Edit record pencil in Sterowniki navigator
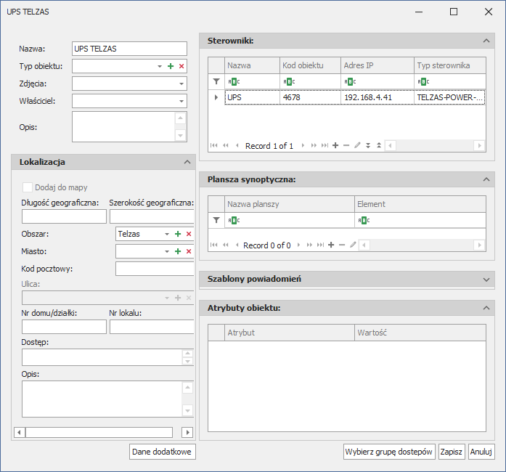This screenshot has height=472, width=506. point(357,146)
